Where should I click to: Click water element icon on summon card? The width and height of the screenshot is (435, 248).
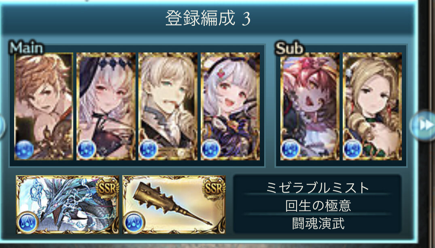pyautogui.click(x=28, y=222)
